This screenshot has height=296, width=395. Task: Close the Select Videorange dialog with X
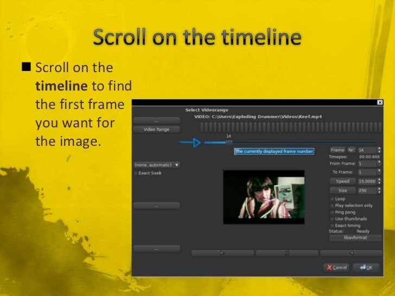[380, 102]
